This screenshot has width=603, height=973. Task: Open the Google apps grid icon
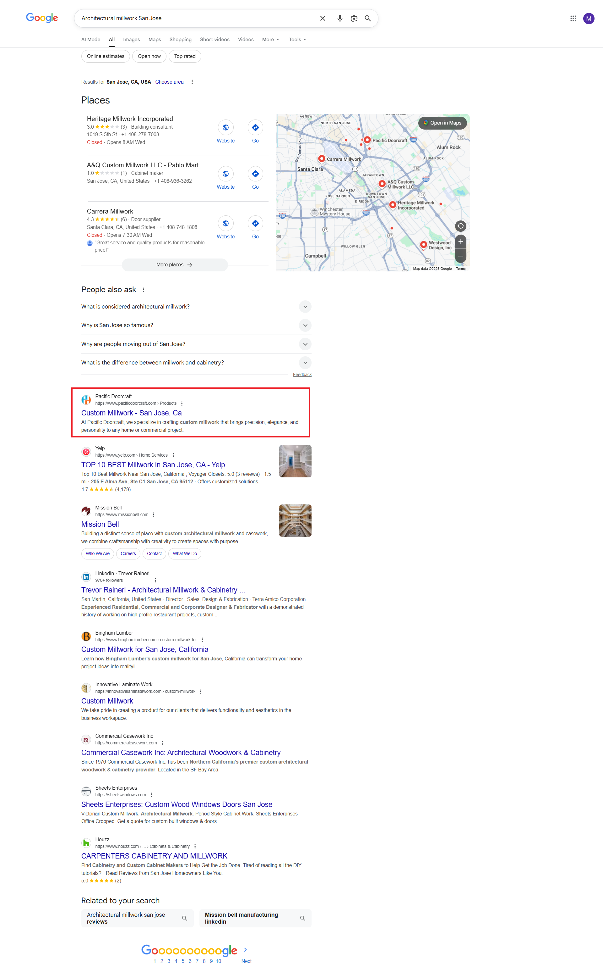(x=573, y=18)
